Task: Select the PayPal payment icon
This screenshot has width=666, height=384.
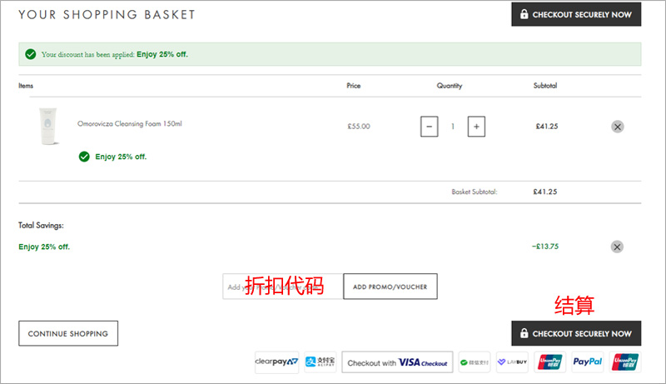Action: 588,362
